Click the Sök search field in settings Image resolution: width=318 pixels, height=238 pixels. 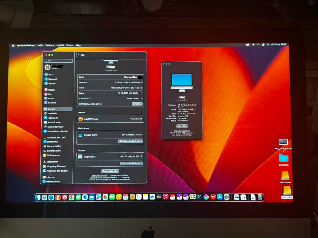pyautogui.click(x=58, y=61)
